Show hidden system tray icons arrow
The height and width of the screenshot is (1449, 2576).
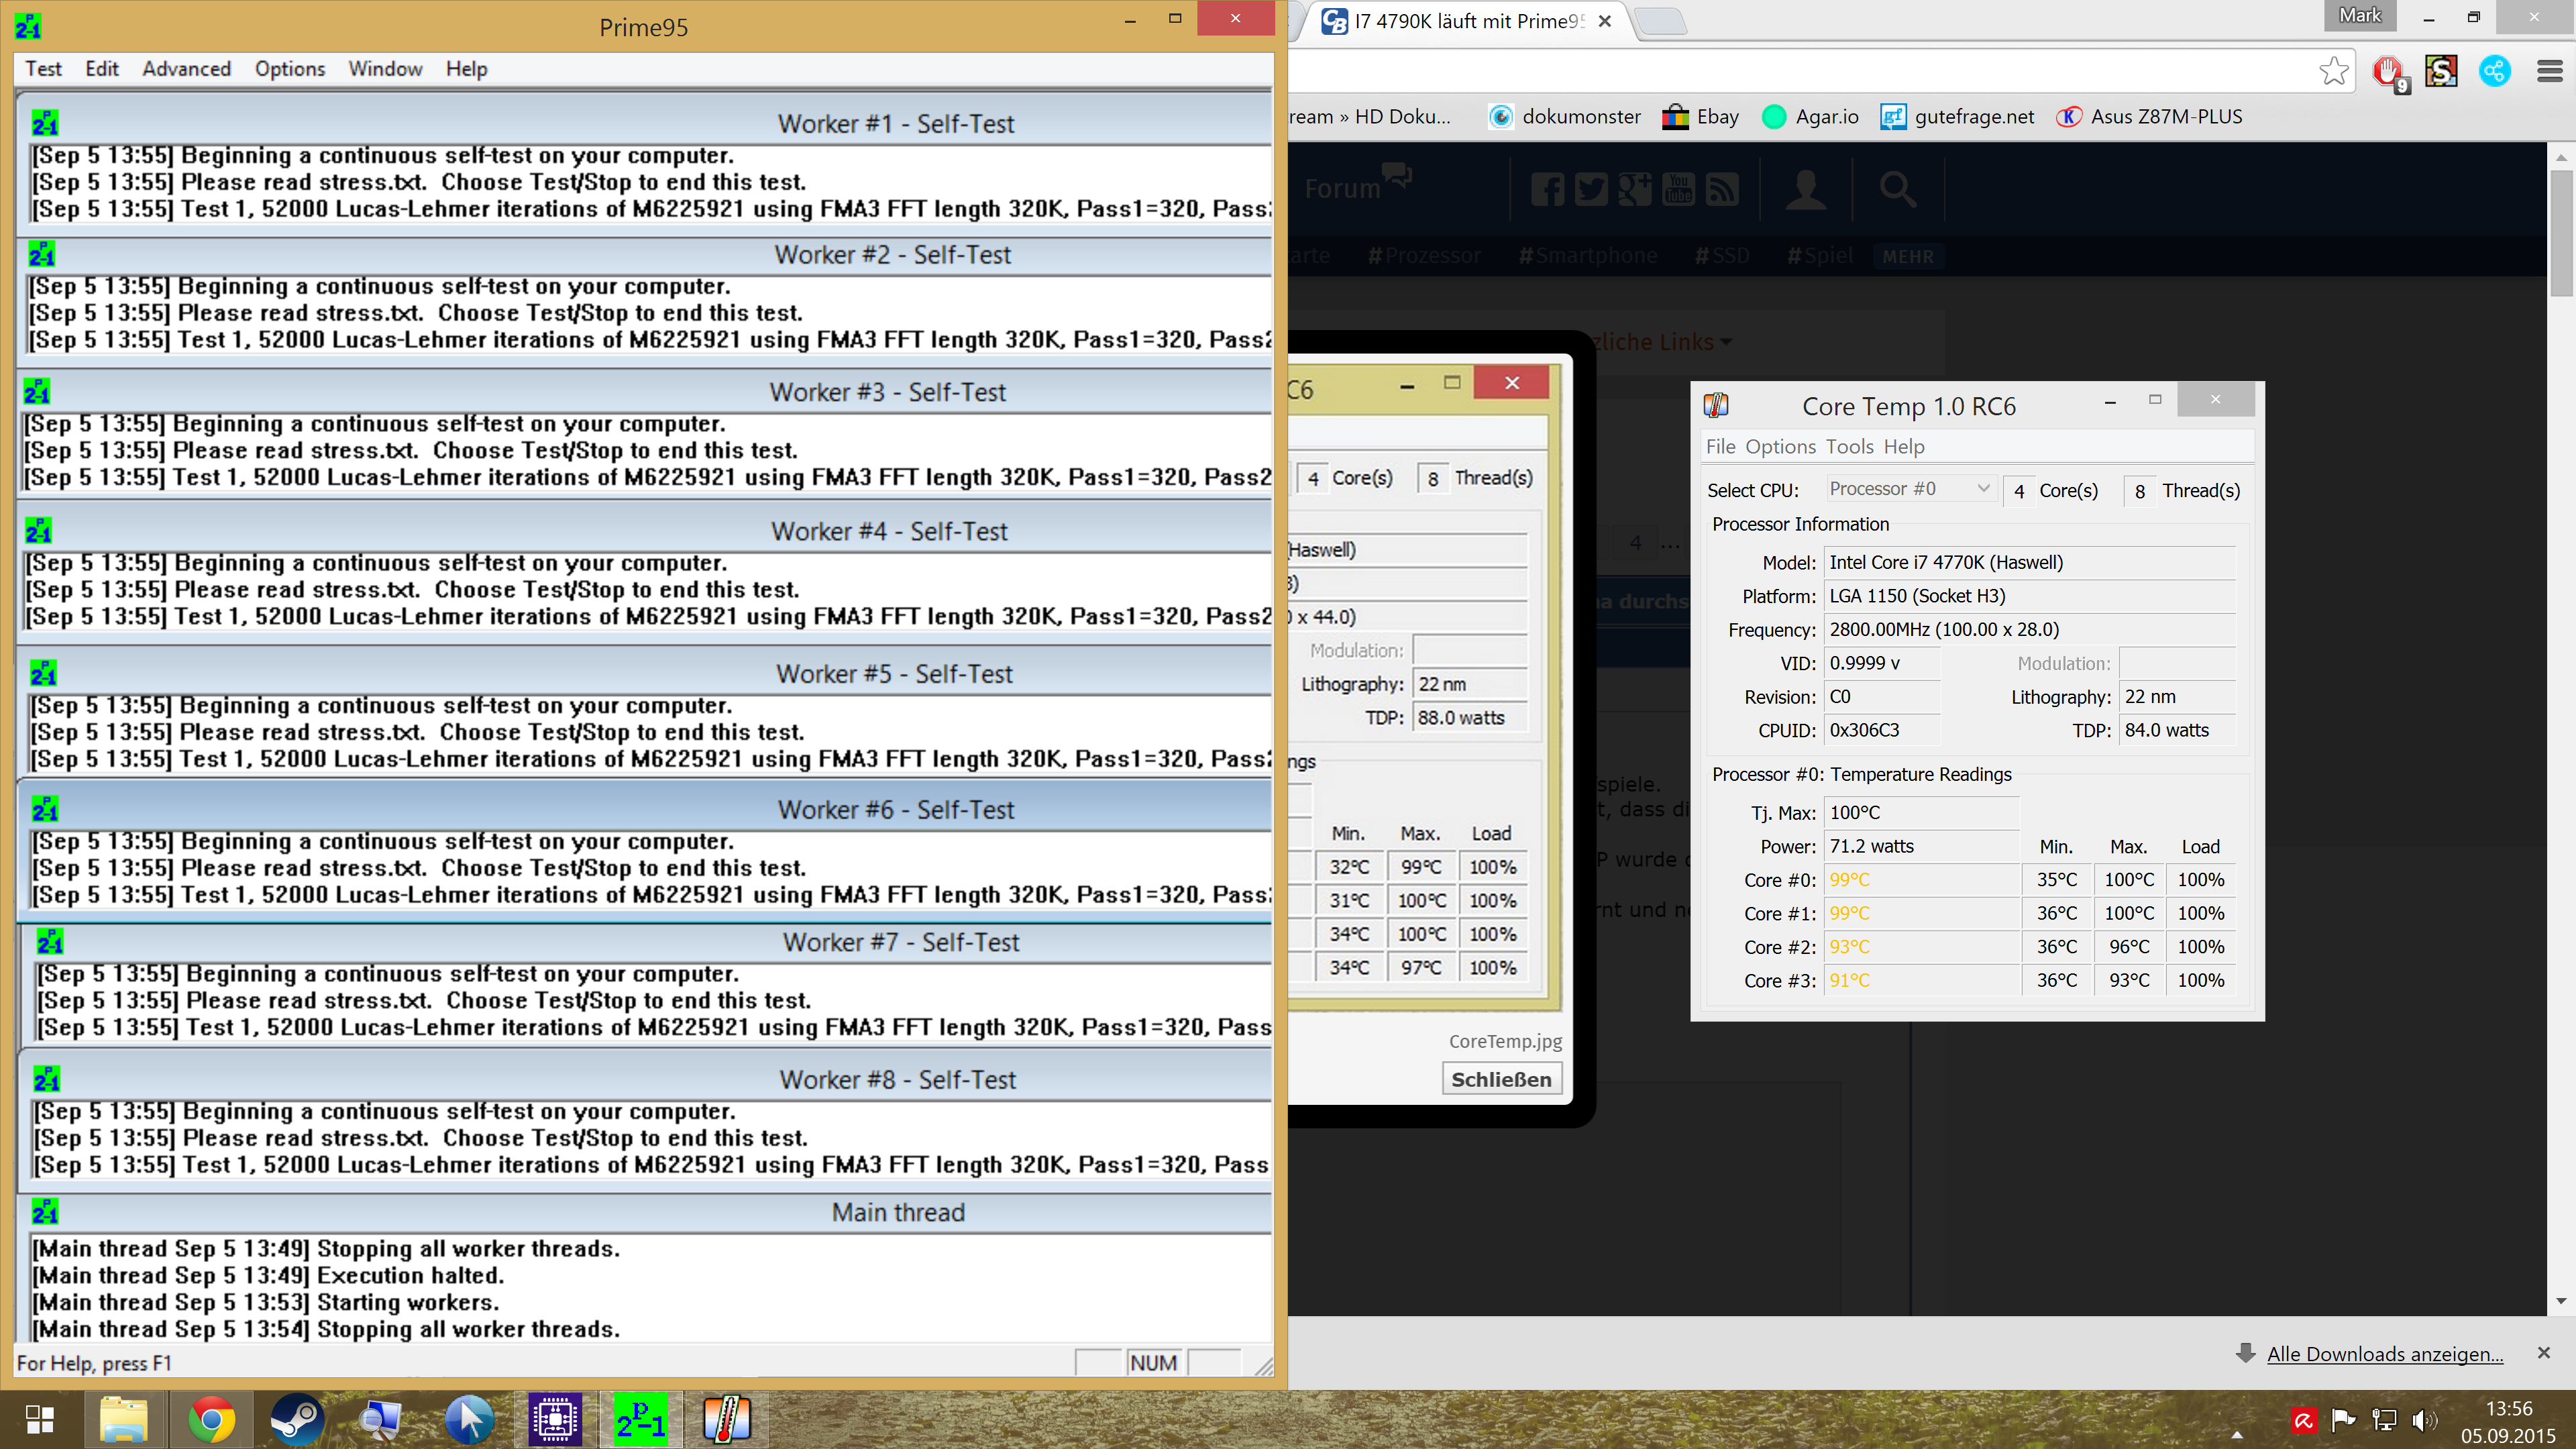(x=2236, y=1435)
